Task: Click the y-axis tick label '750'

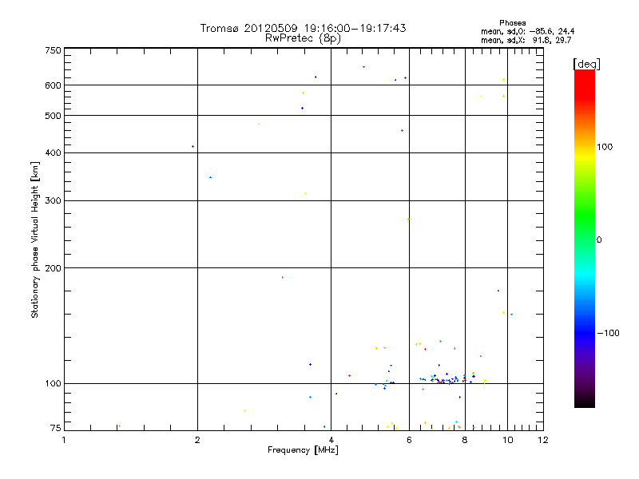Action: coord(53,50)
